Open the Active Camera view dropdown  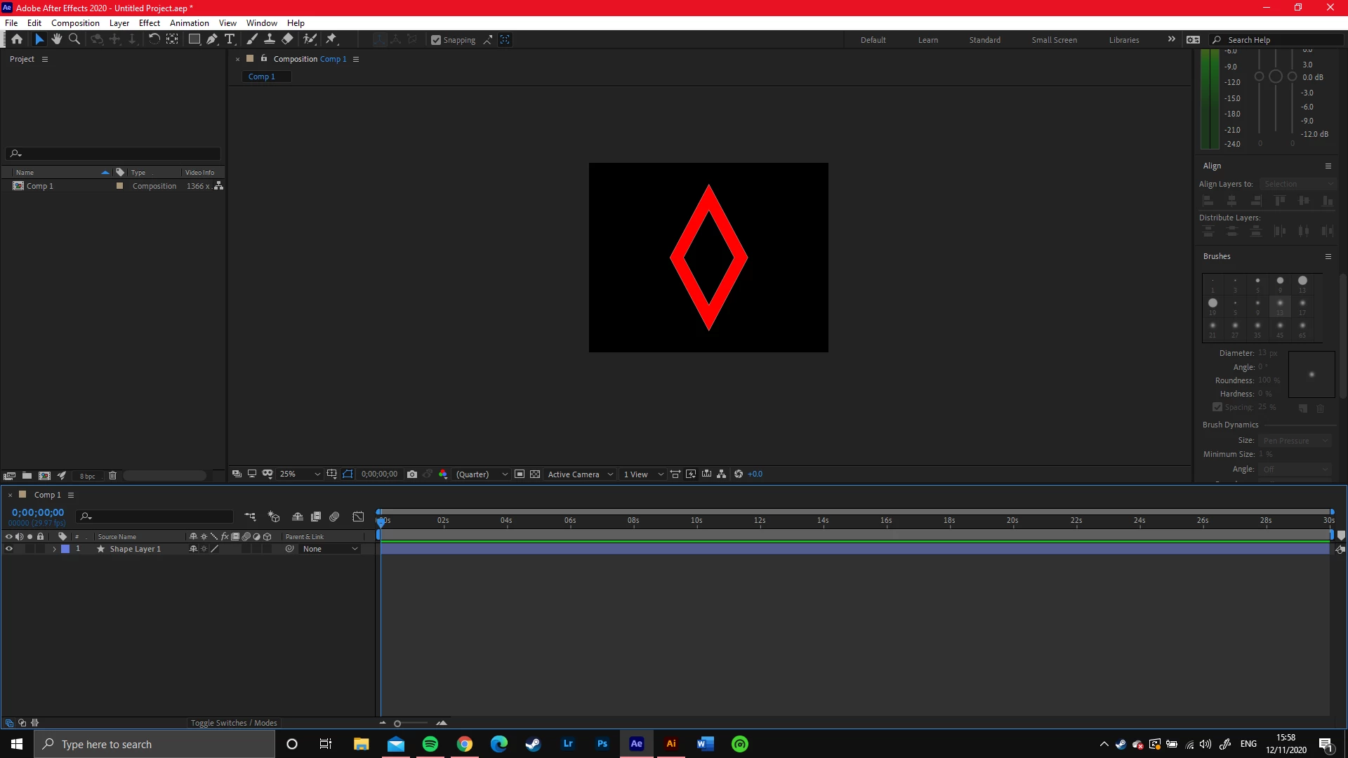click(581, 474)
